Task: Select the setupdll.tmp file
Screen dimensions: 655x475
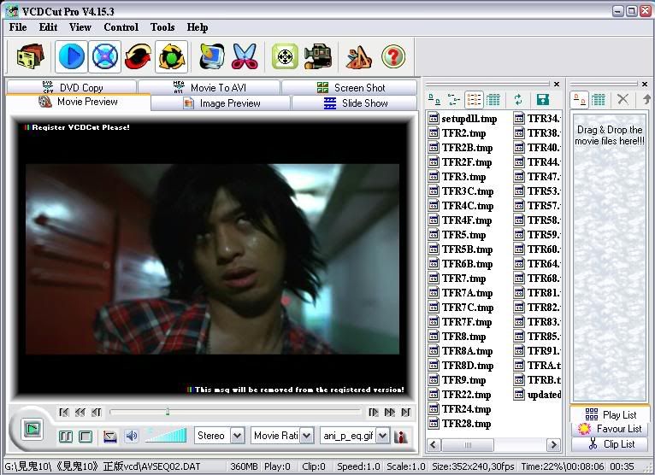Action: point(463,119)
